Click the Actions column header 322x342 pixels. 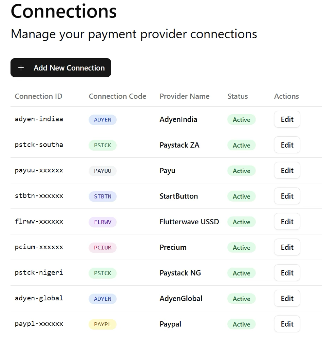pyautogui.click(x=287, y=96)
